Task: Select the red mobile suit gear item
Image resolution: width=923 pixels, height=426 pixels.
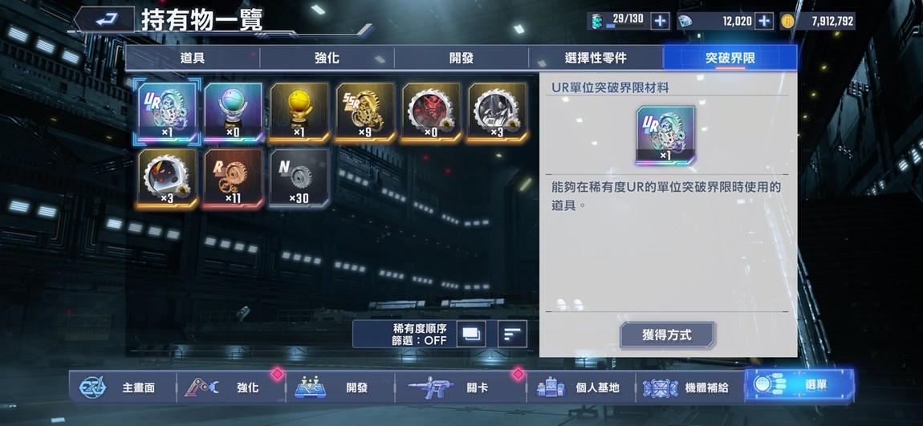Action: point(431,112)
